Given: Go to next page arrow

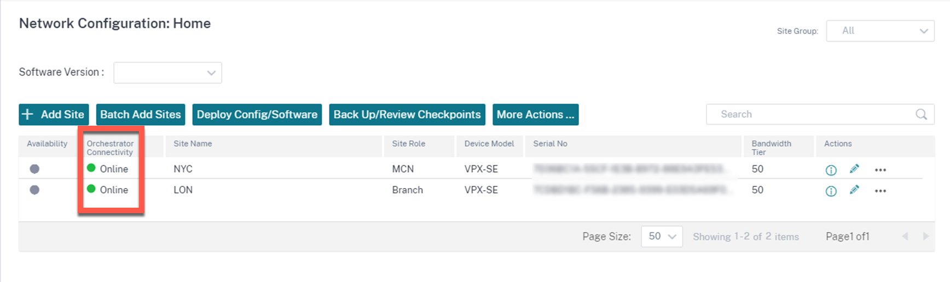Looking at the screenshot, I should (926, 236).
